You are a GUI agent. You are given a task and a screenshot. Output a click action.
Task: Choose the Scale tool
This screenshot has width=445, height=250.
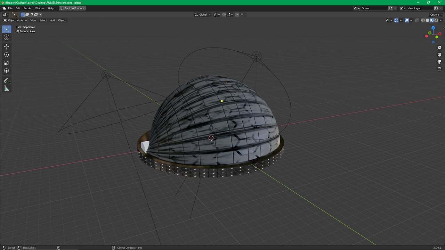pos(7,63)
